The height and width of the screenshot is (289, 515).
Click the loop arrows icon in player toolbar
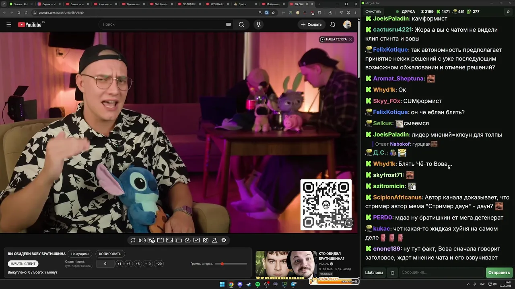click(133, 240)
